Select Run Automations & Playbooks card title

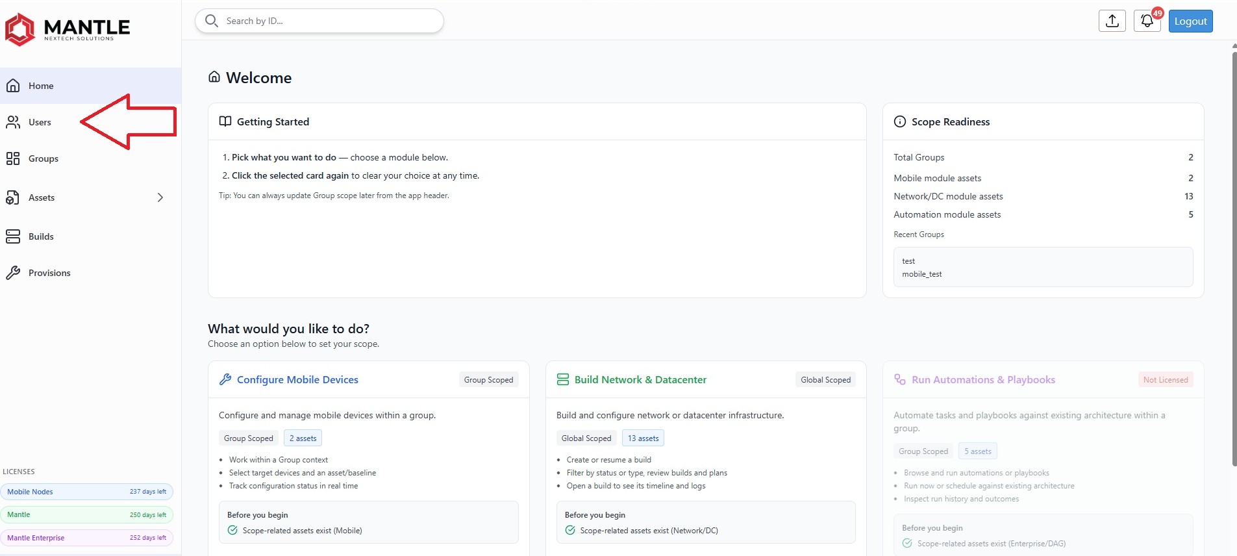[x=983, y=379]
